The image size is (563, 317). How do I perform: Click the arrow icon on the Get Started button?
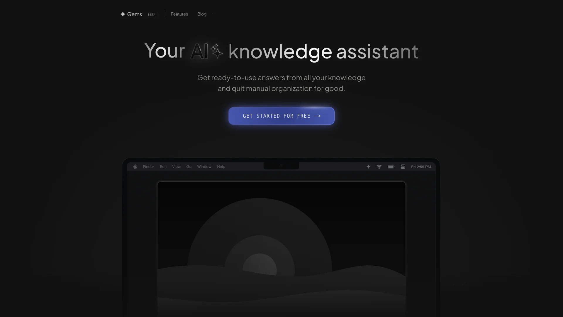(317, 116)
